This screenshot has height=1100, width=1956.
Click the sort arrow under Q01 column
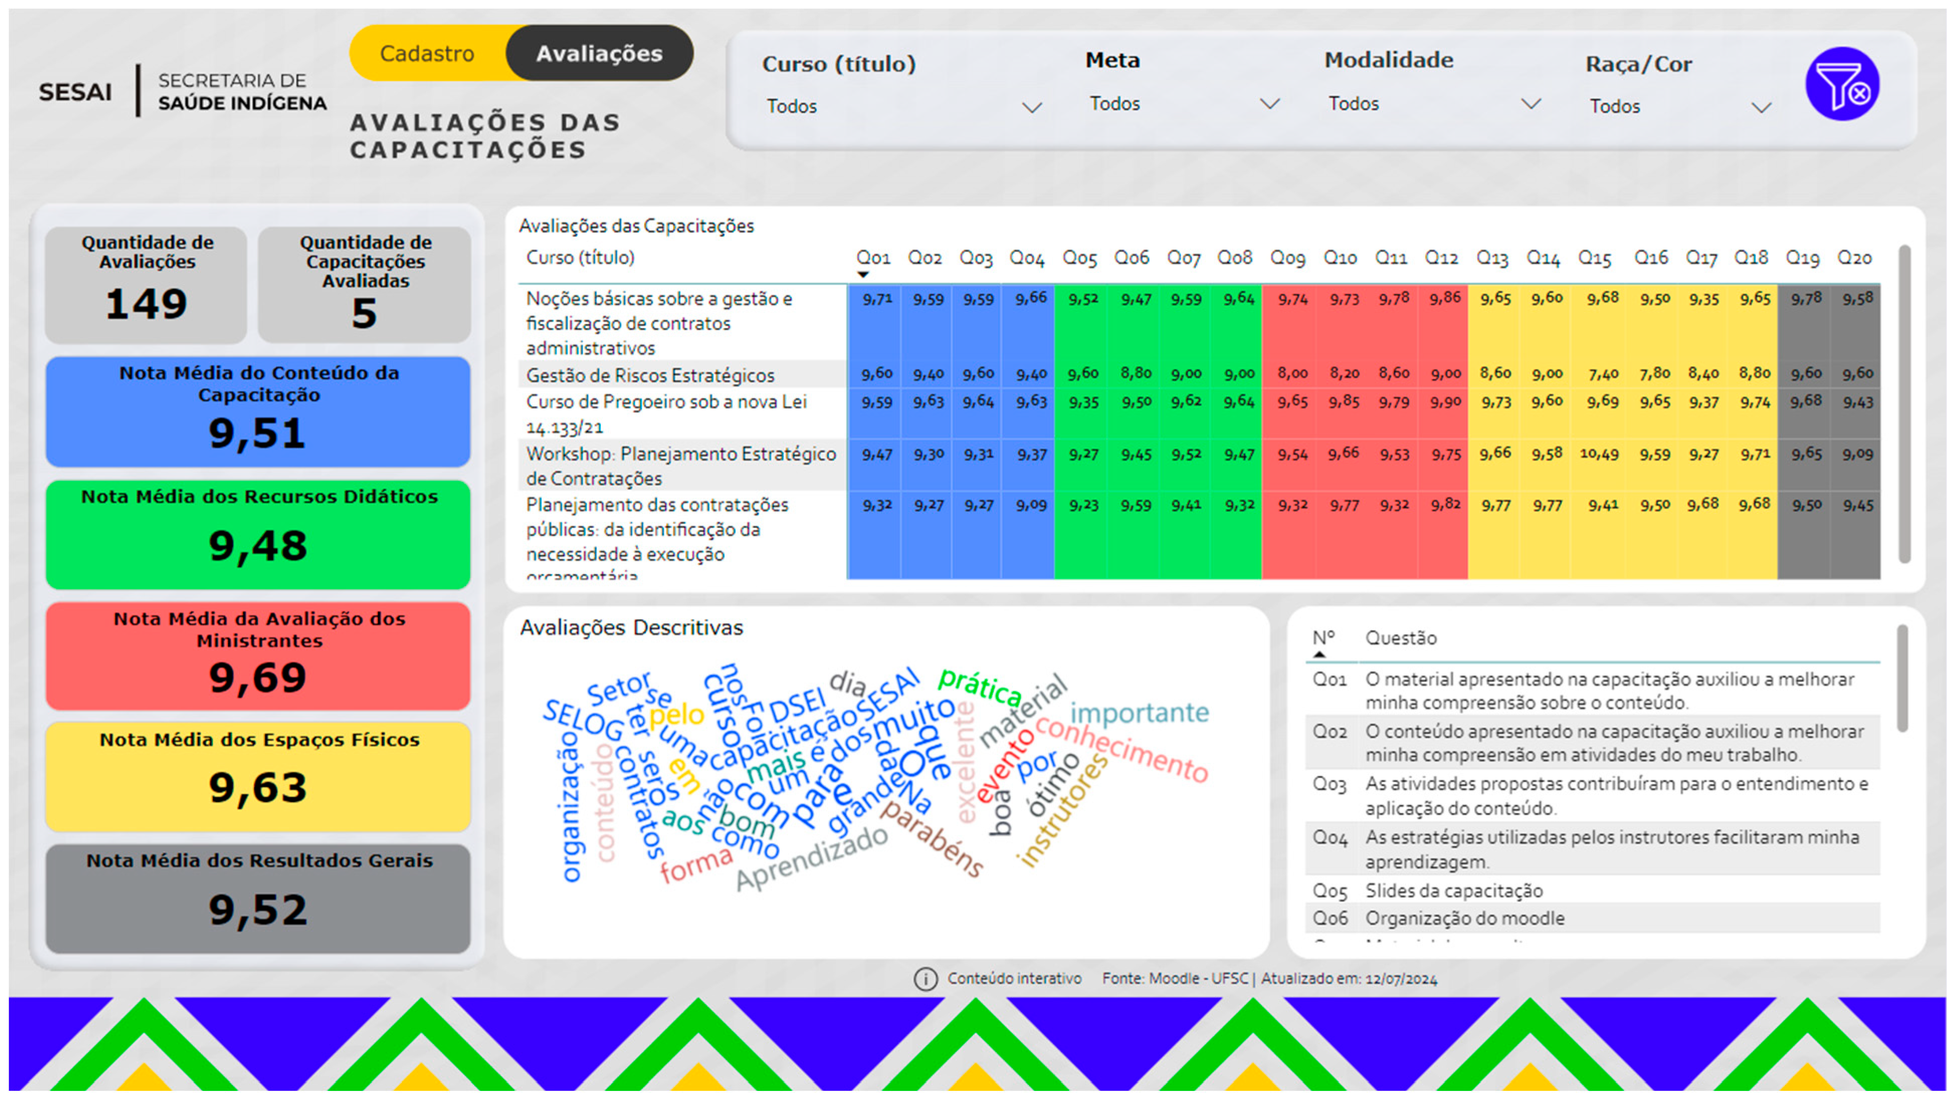pyautogui.click(x=863, y=275)
